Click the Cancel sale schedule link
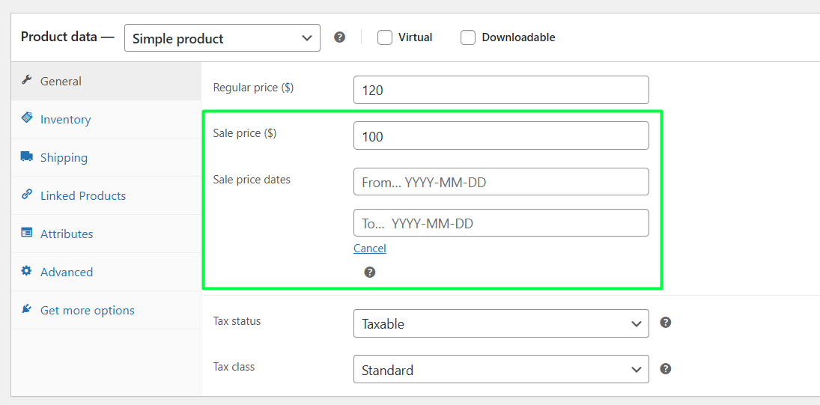Image resolution: width=820 pixels, height=405 pixels. pos(370,249)
